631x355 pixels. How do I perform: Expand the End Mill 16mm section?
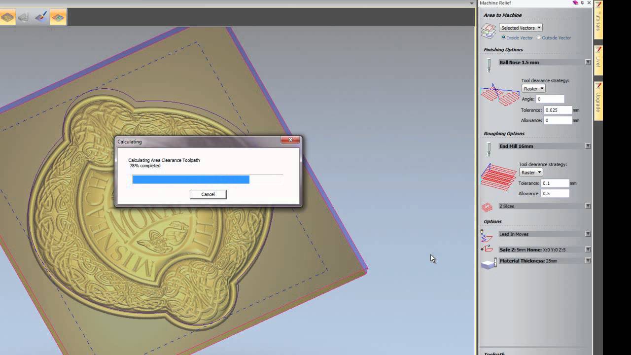click(x=588, y=146)
